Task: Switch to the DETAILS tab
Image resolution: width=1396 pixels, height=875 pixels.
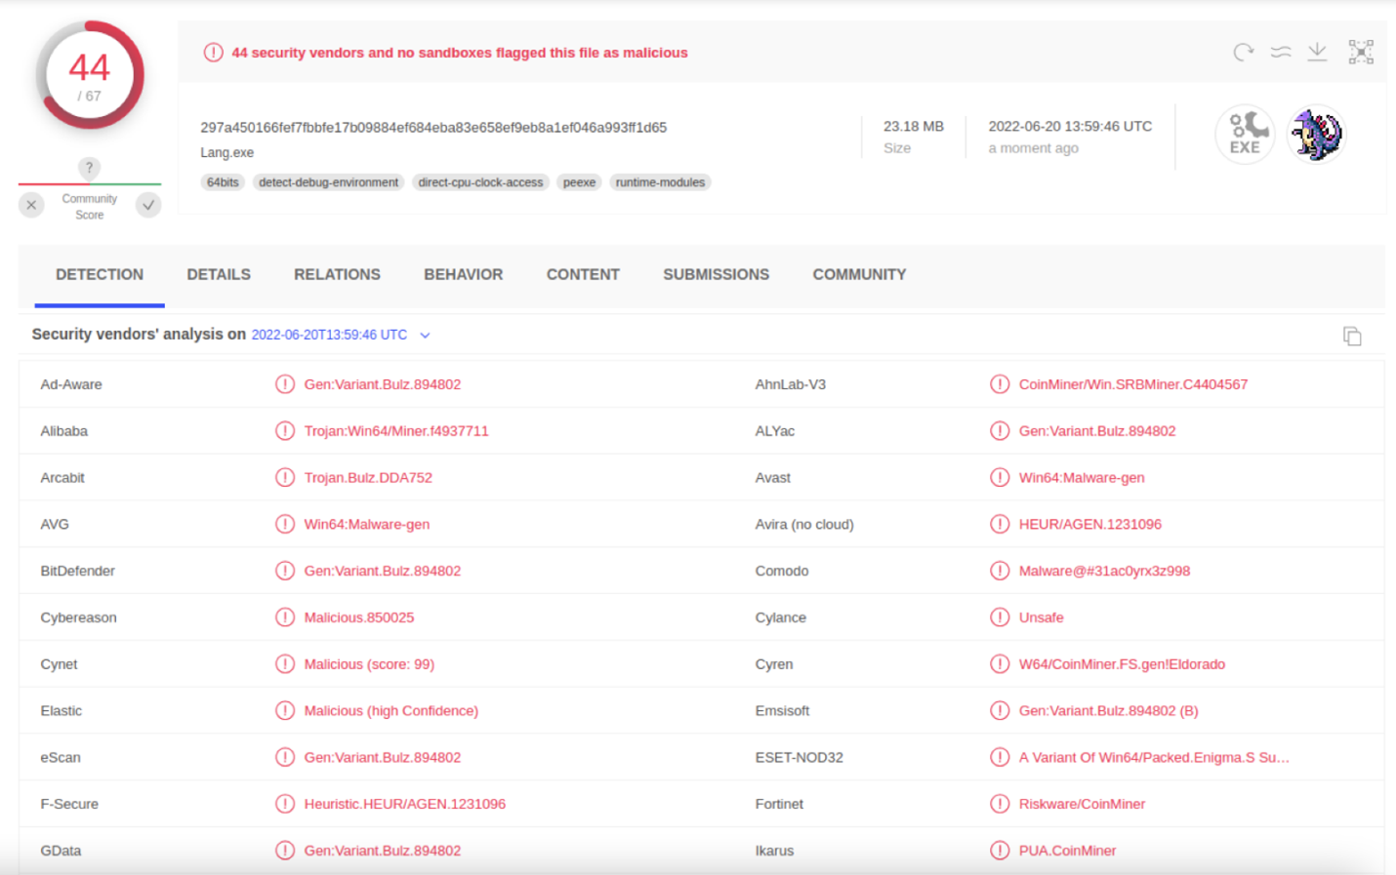Action: click(x=219, y=275)
